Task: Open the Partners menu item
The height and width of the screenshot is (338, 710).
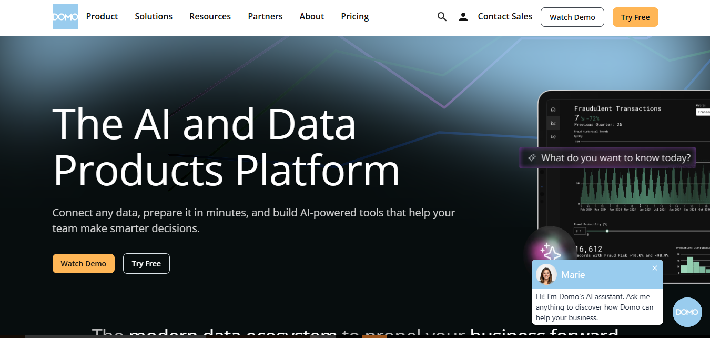Action: coord(265,17)
